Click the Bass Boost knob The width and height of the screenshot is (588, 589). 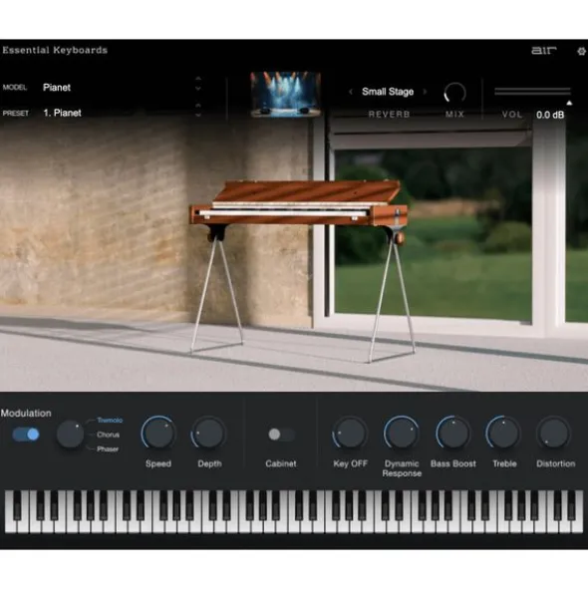pos(453,434)
